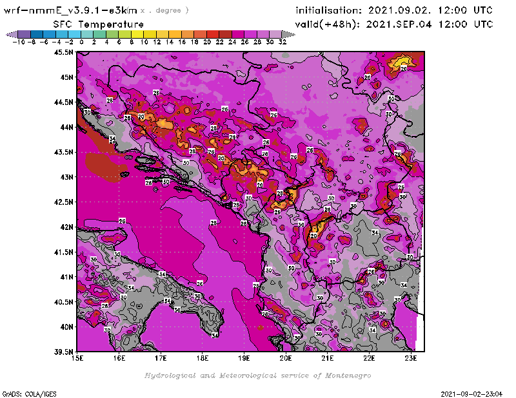This screenshot has height=398, width=516.
Task: Click the '41.5N' latitude label
Action: point(63,252)
